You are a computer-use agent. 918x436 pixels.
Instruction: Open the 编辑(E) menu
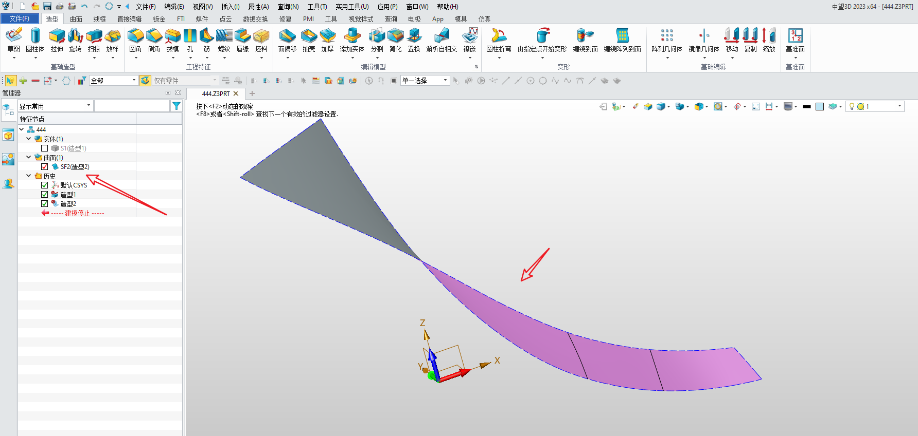pos(174,7)
